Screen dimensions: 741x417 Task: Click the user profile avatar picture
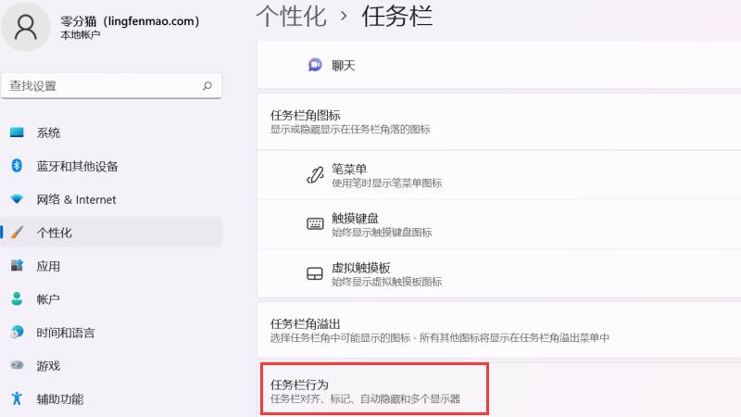click(x=26, y=26)
